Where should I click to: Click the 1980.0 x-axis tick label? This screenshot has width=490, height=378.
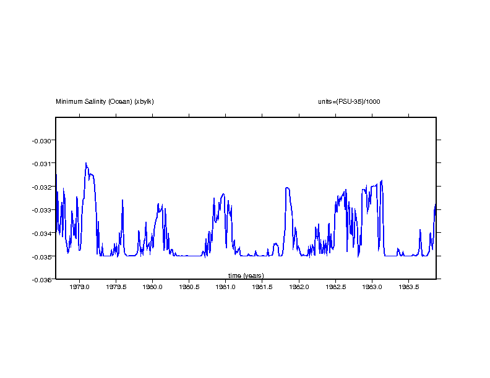[x=152, y=287]
